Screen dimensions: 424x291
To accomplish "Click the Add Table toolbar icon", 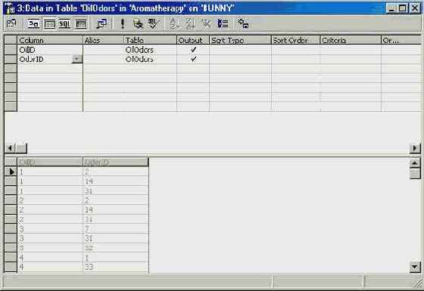I will point(243,23).
